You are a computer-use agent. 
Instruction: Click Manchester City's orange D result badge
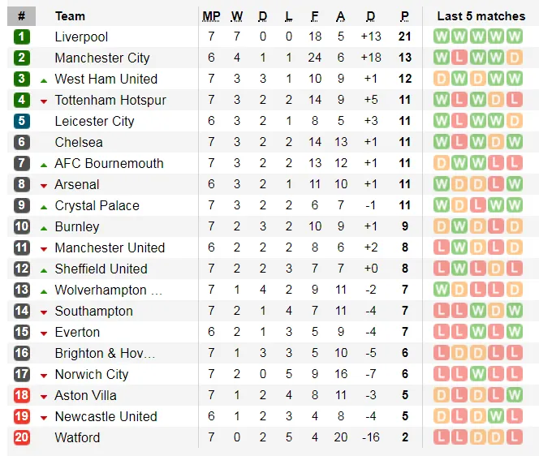pyautogui.click(x=515, y=58)
